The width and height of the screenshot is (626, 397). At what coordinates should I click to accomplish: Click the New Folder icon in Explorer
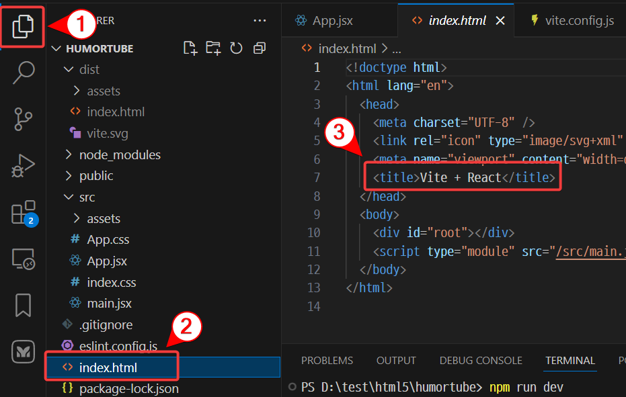pyautogui.click(x=213, y=48)
